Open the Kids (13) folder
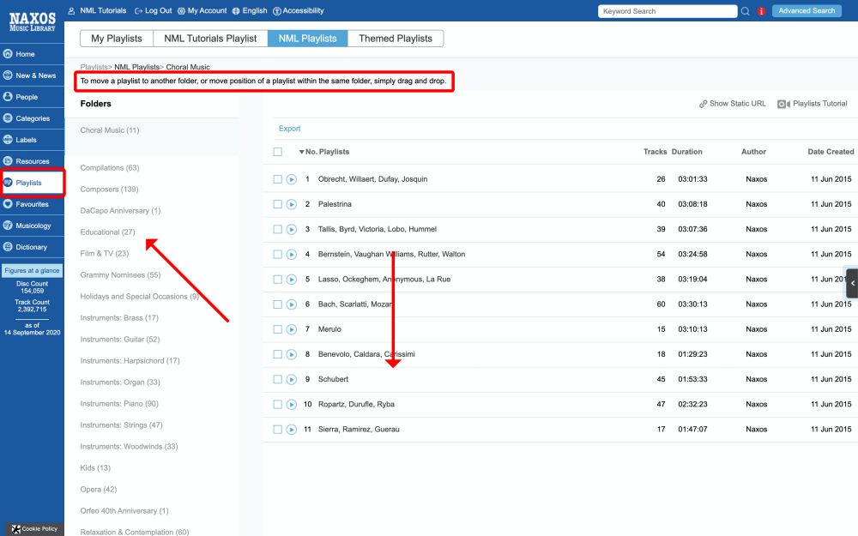 [95, 468]
